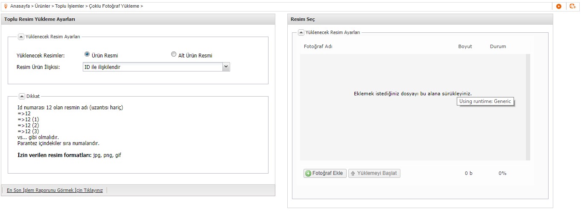Click the green plus Fotoğraf Ekle icon
The image size is (581, 217).
[x=308, y=173]
